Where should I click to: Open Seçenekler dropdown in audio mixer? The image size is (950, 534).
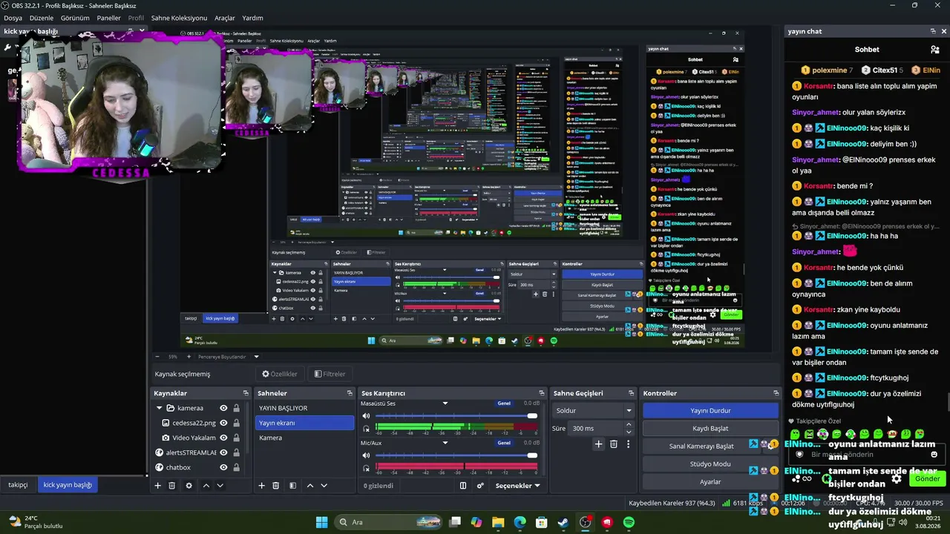[517, 486]
